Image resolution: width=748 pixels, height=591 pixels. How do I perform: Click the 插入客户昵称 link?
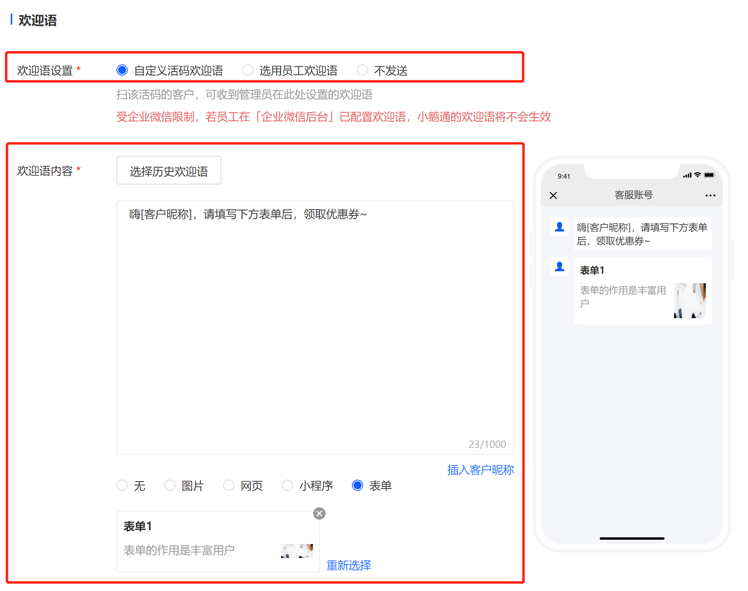click(x=480, y=470)
